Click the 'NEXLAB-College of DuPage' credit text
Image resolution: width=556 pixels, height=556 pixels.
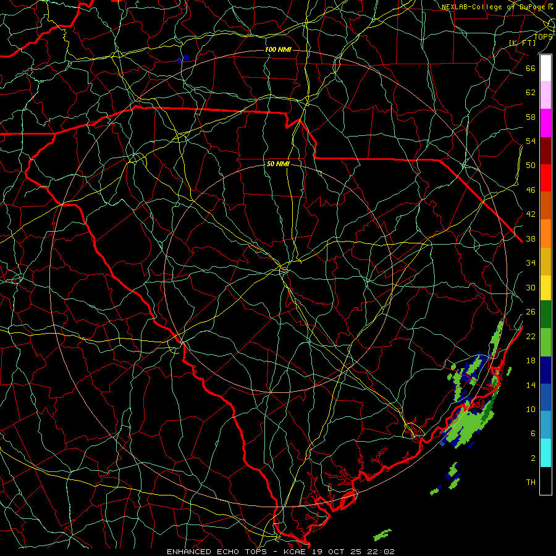(x=494, y=7)
